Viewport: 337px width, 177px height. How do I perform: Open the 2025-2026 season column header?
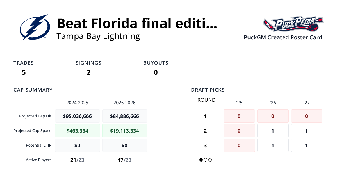(x=124, y=103)
